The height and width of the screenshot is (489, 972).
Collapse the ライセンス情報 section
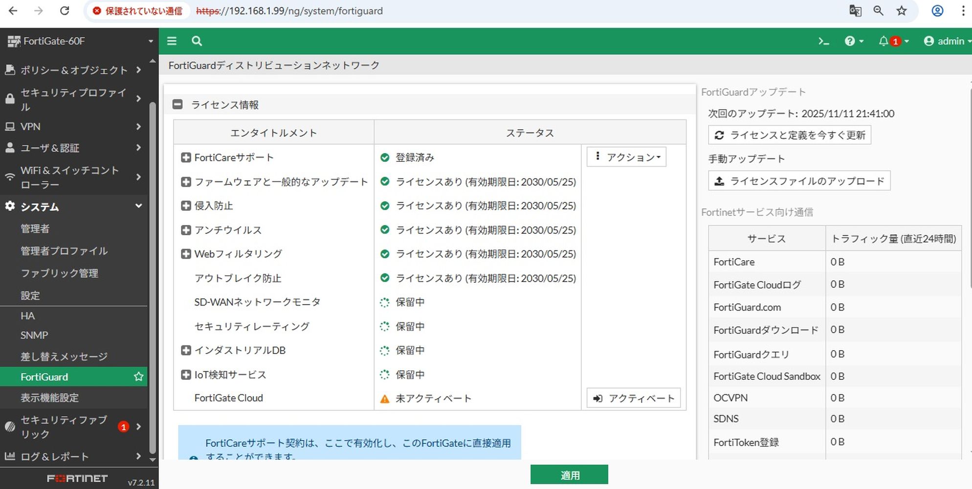pyautogui.click(x=177, y=105)
